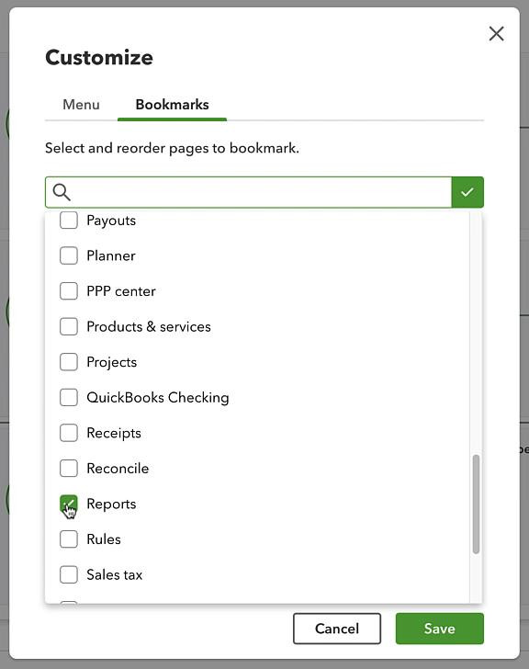Select the Bookmarks tab
Viewport: 529px width, 669px height.
[x=173, y=105]
